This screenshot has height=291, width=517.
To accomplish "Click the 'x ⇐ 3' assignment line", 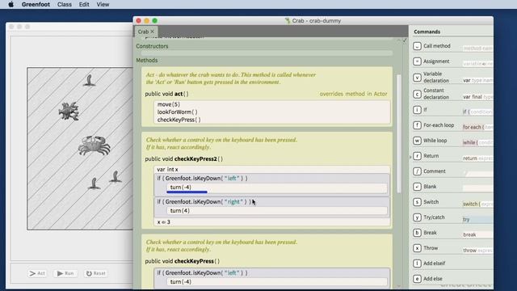I will (x=163, y=222).
